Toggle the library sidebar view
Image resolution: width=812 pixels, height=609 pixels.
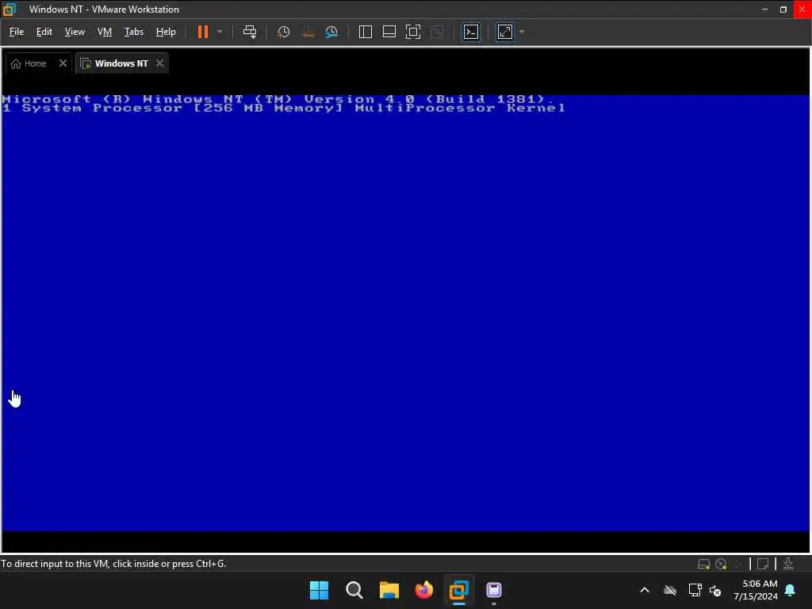coord(365,32)
